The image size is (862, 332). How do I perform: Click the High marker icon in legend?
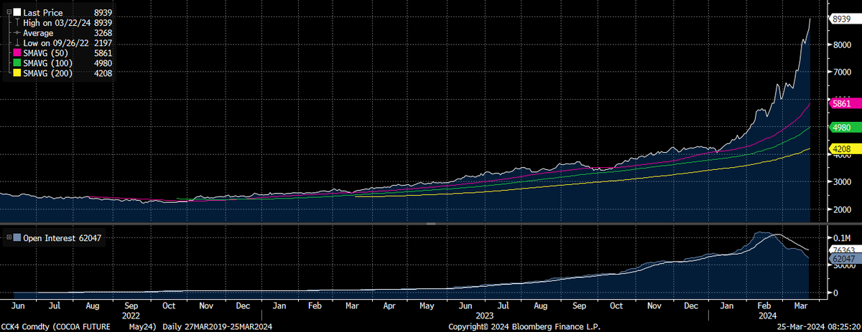(x=17, y=23)
